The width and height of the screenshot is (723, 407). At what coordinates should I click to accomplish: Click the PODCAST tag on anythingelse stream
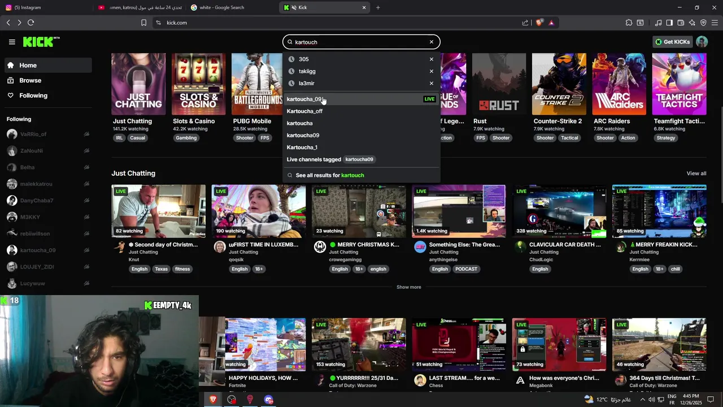click(x=466, y=269)
